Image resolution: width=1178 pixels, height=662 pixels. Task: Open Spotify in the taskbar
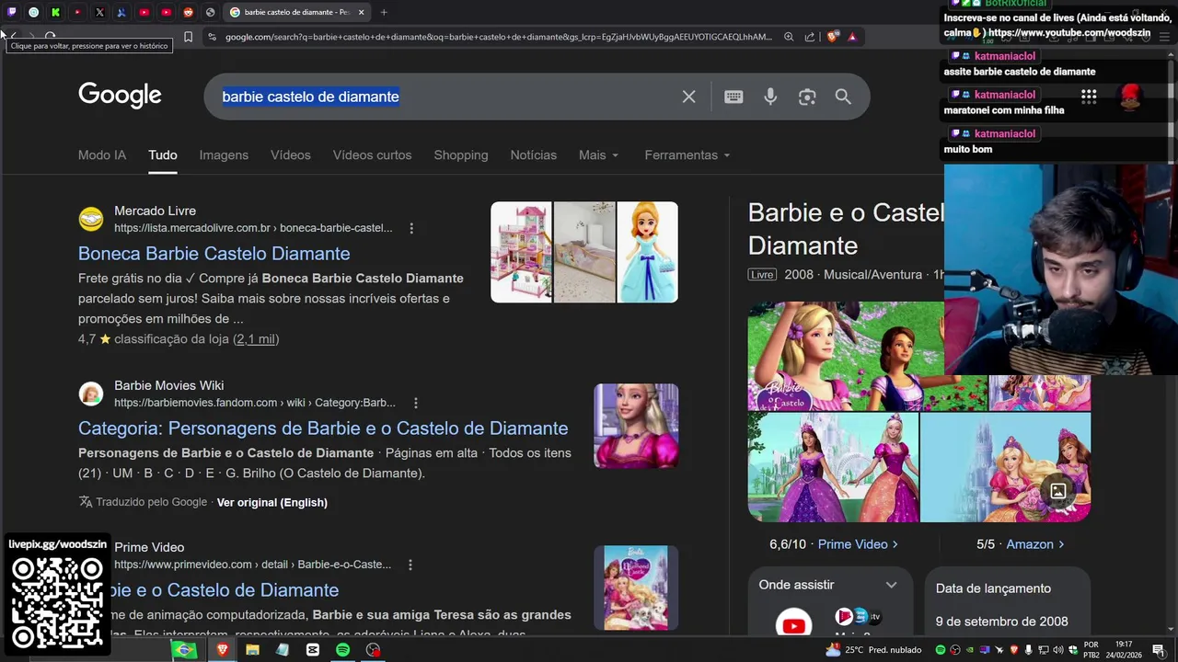click(x=342, y=650)
